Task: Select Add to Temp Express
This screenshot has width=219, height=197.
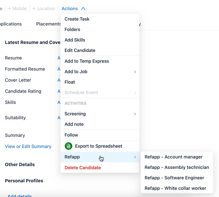Action: coord(100,61)
